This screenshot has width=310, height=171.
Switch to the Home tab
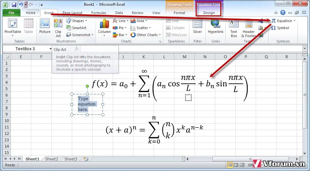pos(31,13)
